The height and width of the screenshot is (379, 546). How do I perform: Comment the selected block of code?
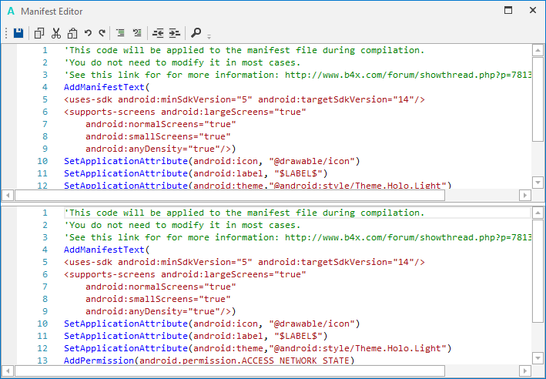tap(121, 33)
